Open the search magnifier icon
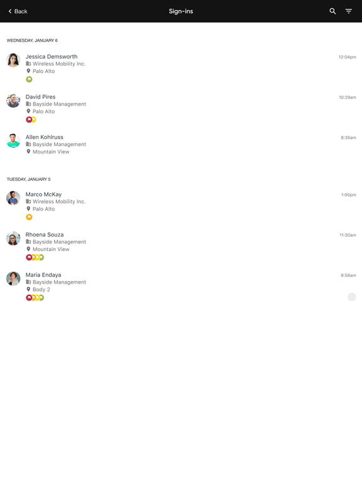This screenshot has width=362, height=483. click(x=332, y=11)
